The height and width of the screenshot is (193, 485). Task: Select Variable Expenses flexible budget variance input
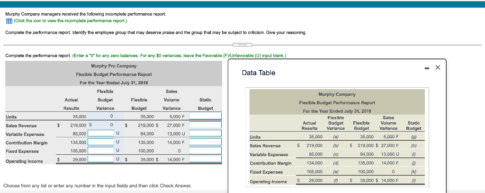pyautogui.click(x=101, y=133)
